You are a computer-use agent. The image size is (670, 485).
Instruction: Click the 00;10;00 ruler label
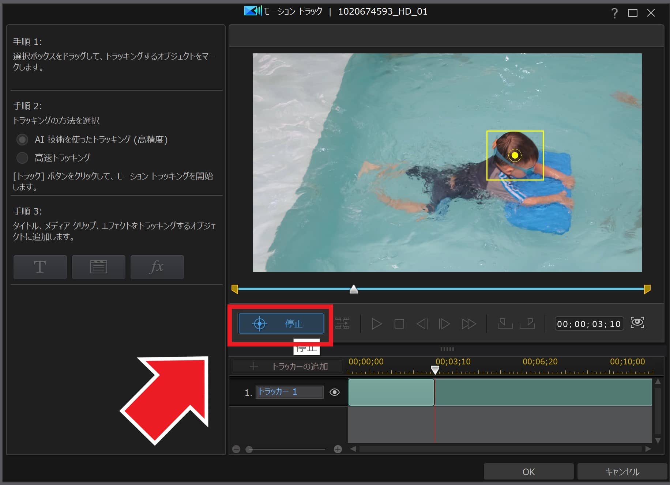(x=628, y=361)
